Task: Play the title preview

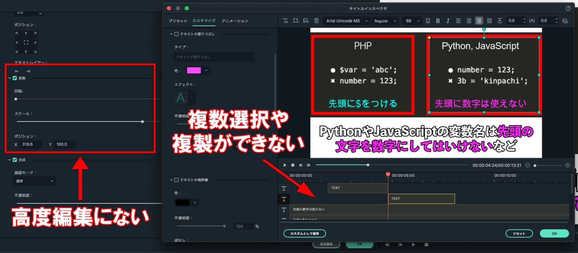Action: pos(285,165)
